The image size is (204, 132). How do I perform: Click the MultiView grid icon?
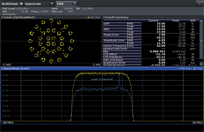pyautogui.click(x=21, y=4)
